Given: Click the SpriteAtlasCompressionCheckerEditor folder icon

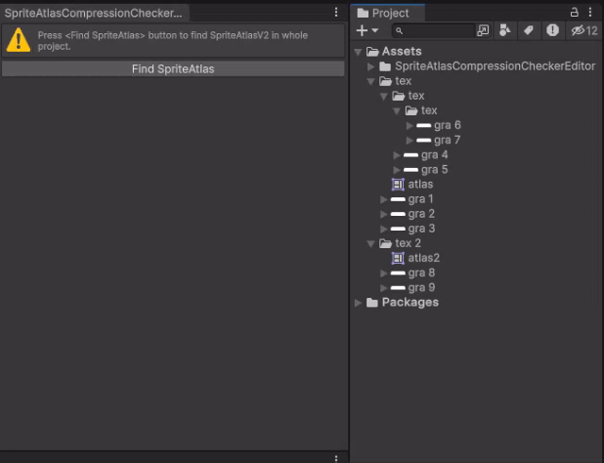Looking at the screenshot, I should [x=385, y=66].
